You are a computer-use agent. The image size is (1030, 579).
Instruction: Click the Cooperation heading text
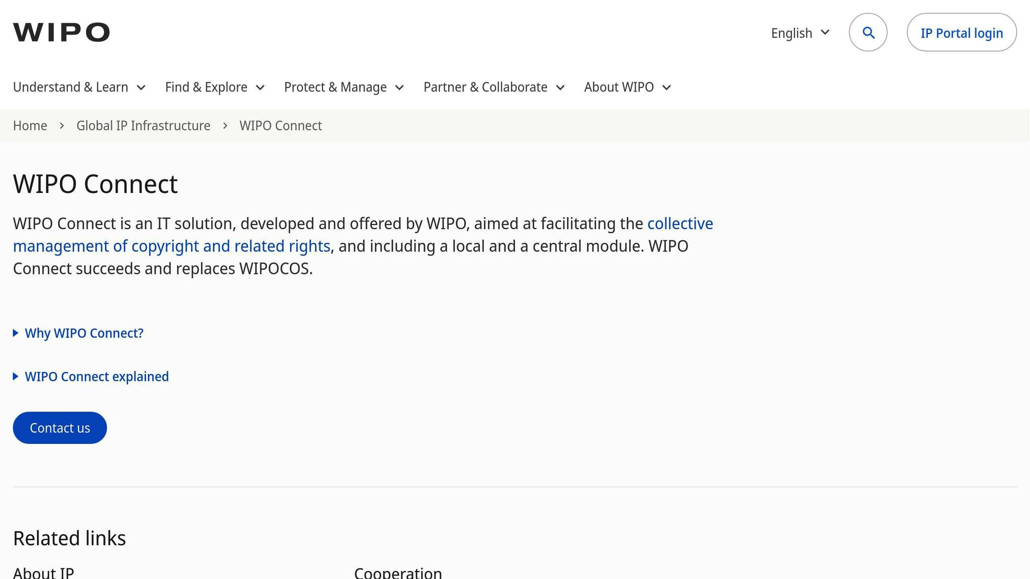tap(398, 572)
